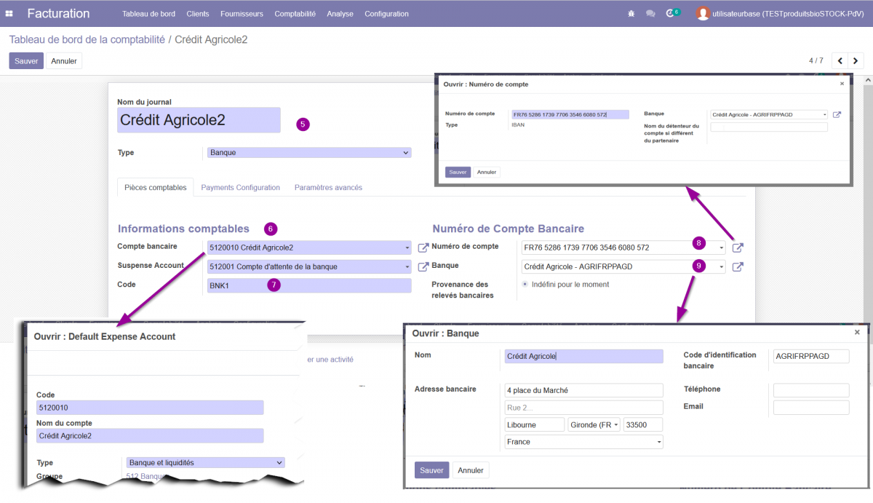Open main form Banque dropdown Crédit Agricole
Image resolution: width=873 pixels, height=503 pixels.
point(623,266)
